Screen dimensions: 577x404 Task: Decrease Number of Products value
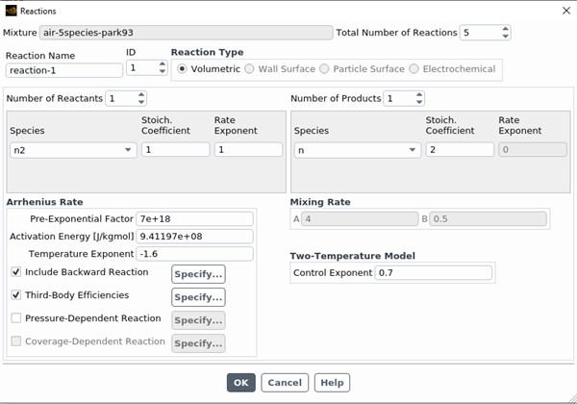pos(419,102)
